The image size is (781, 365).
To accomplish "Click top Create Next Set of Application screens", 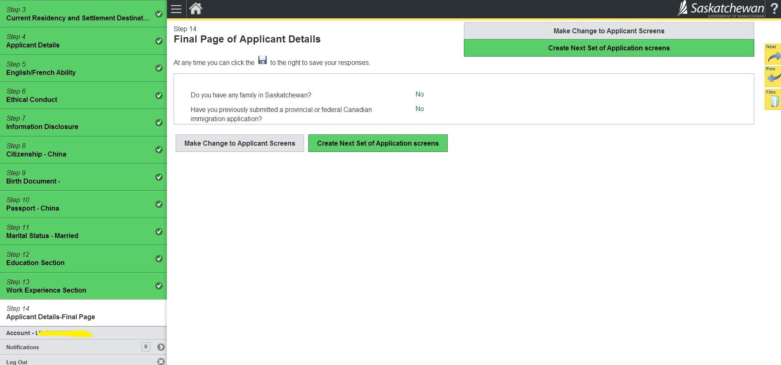I will click(609, 48).
